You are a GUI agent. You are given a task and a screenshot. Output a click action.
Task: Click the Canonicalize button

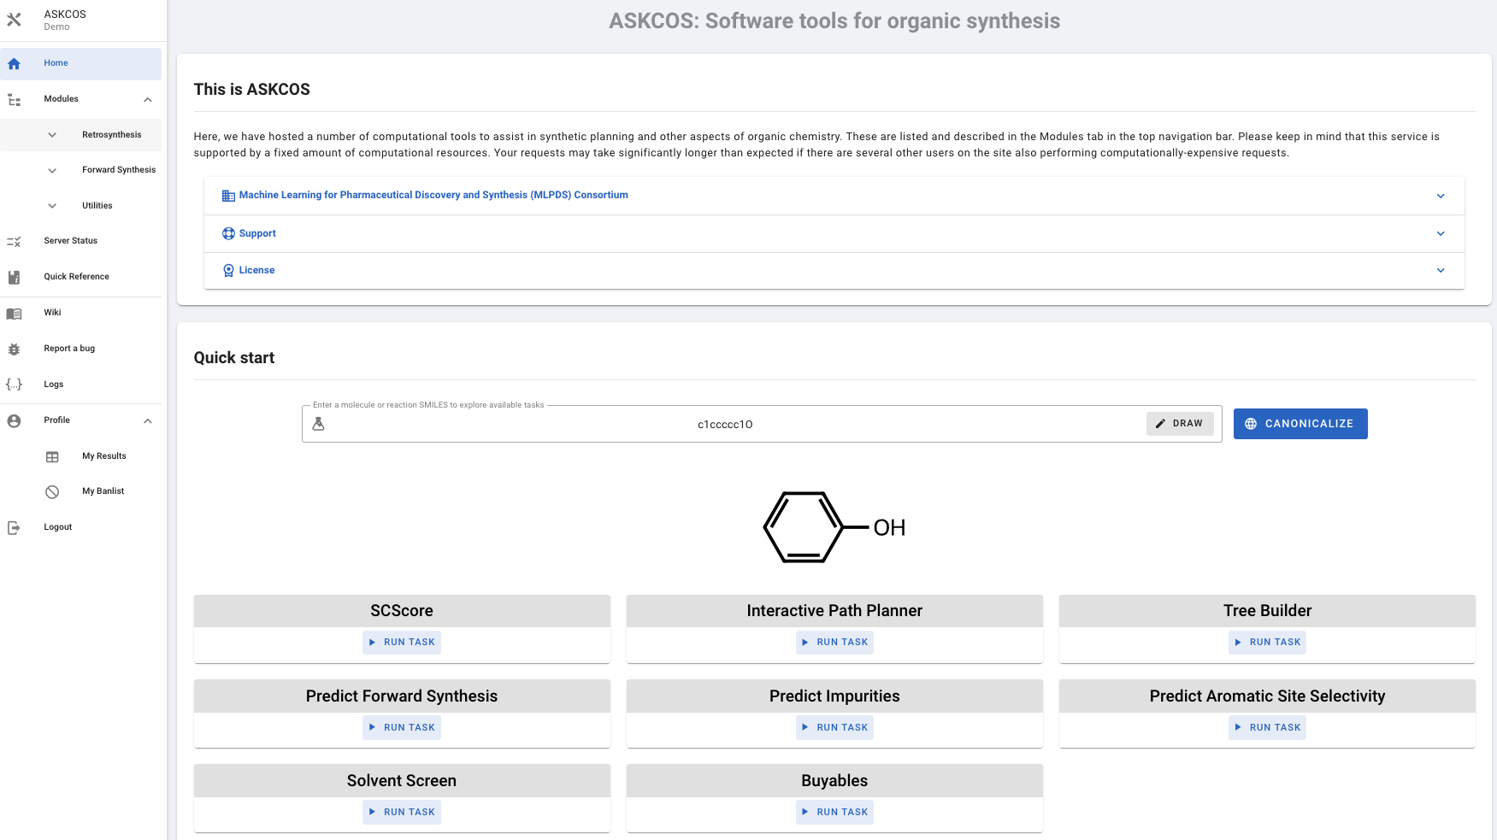(1300, 424)
